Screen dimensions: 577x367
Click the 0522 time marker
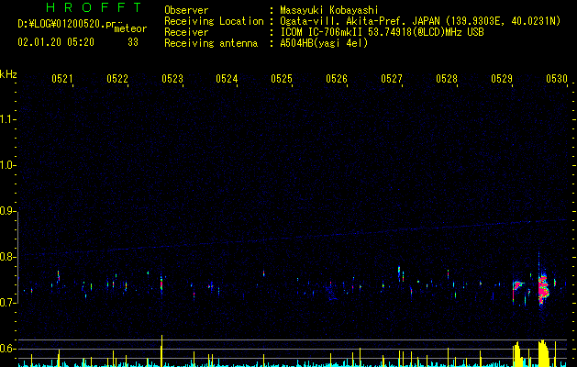pyautogui.click(x=117, y=78)
